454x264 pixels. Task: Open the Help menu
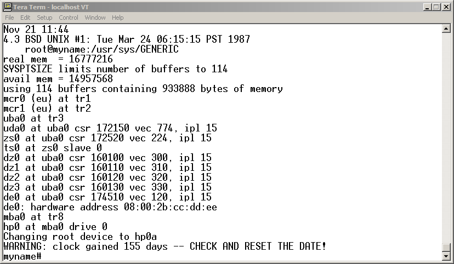[x=117, y=18]
